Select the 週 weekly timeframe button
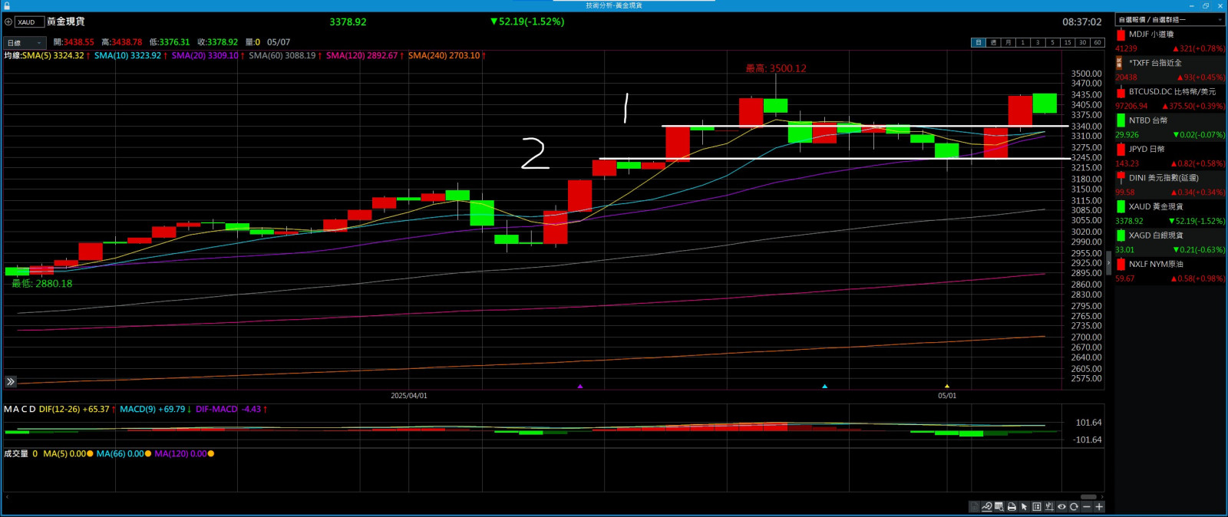This screenshot has width=1228, height=517. tap(993, 43)
